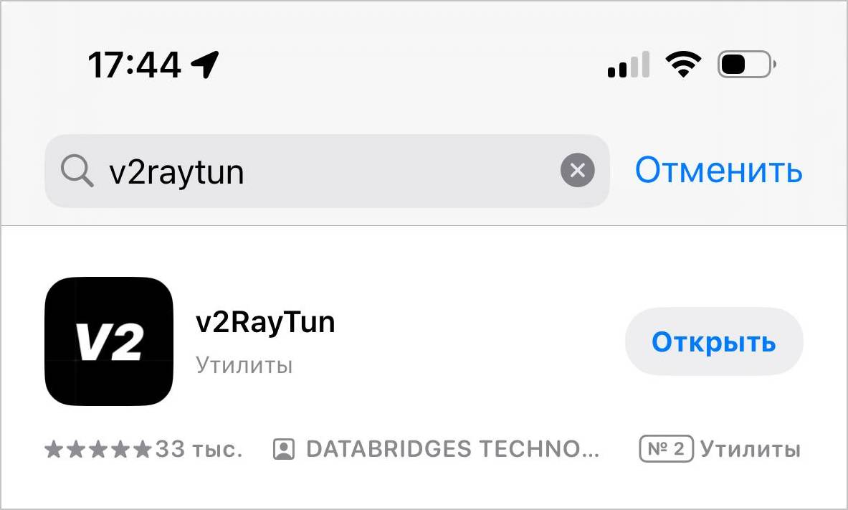Tap the № 2 ranking badge
This screenshot has width=848, height=510.
click(667, 449)
